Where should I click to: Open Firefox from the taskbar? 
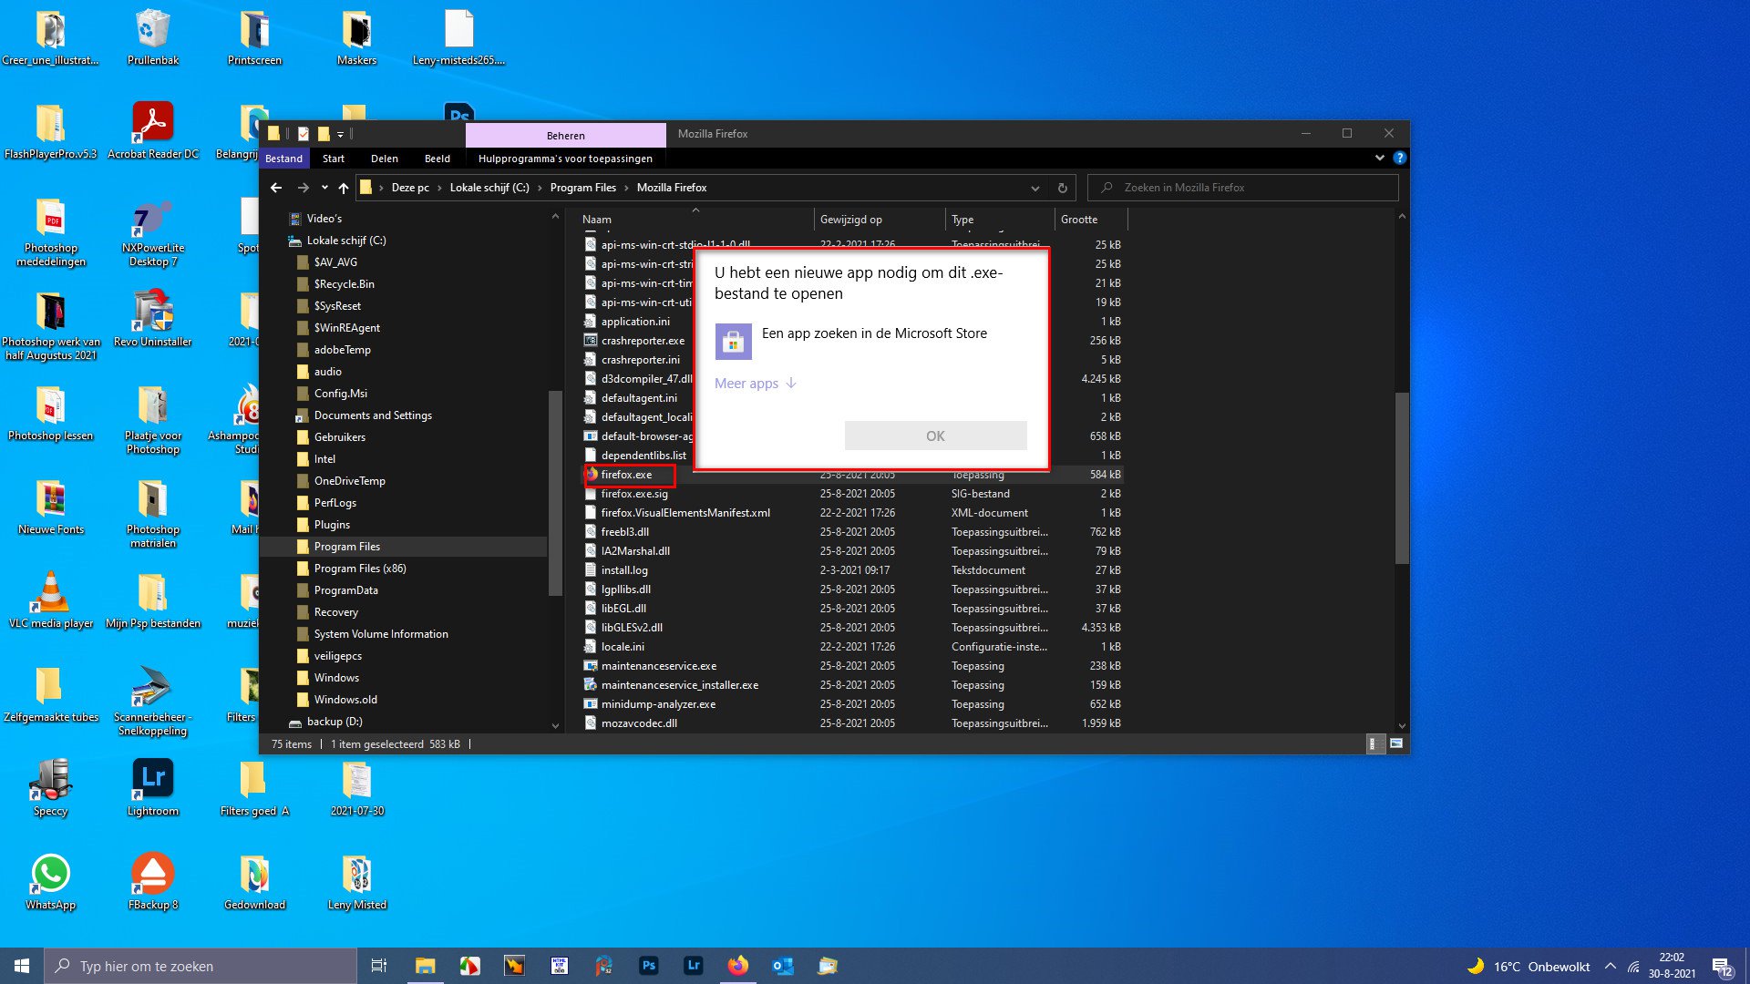[738, 966]
